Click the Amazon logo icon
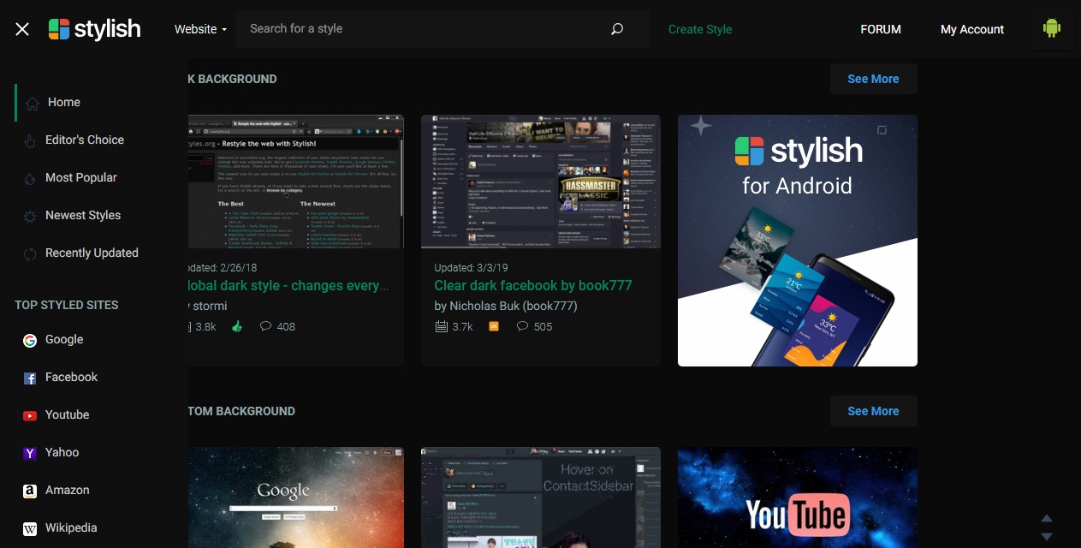 pyautogui.click(x=30, y=491)
